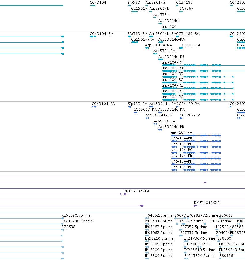Click the IP17509.3prime EST label
The width and height of the screenshot is (245, 260).
pos(159,244)
